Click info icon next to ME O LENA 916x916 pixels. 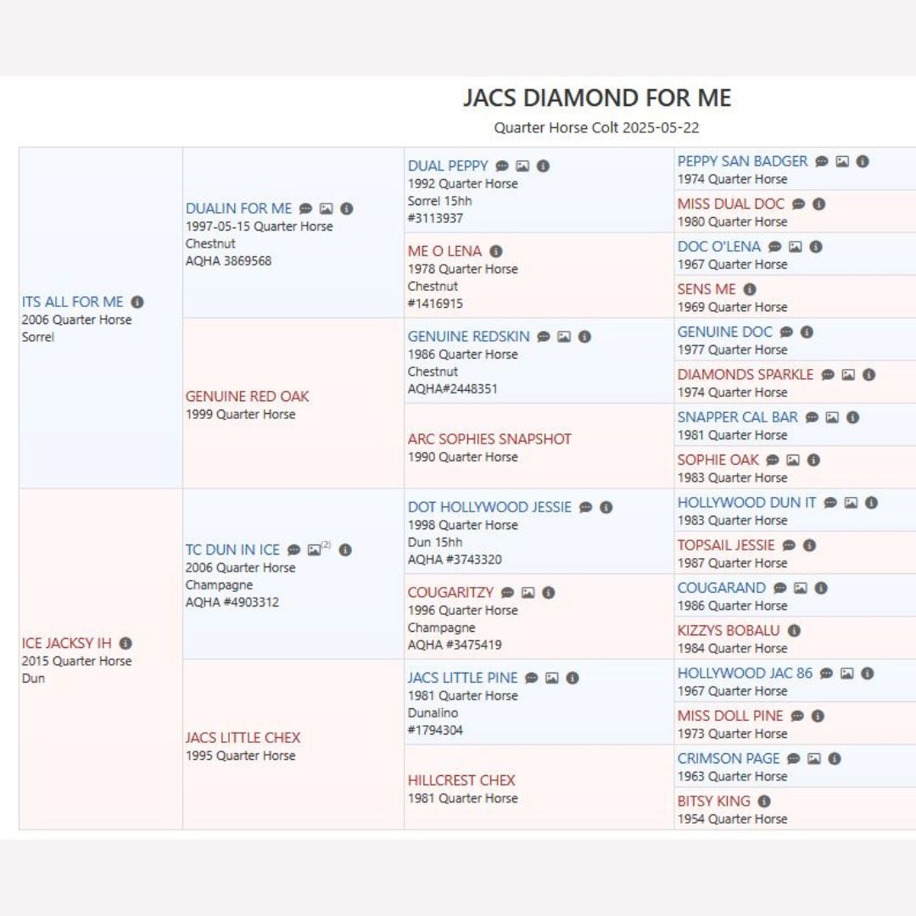pyautogui.click(x=496, y=251)
